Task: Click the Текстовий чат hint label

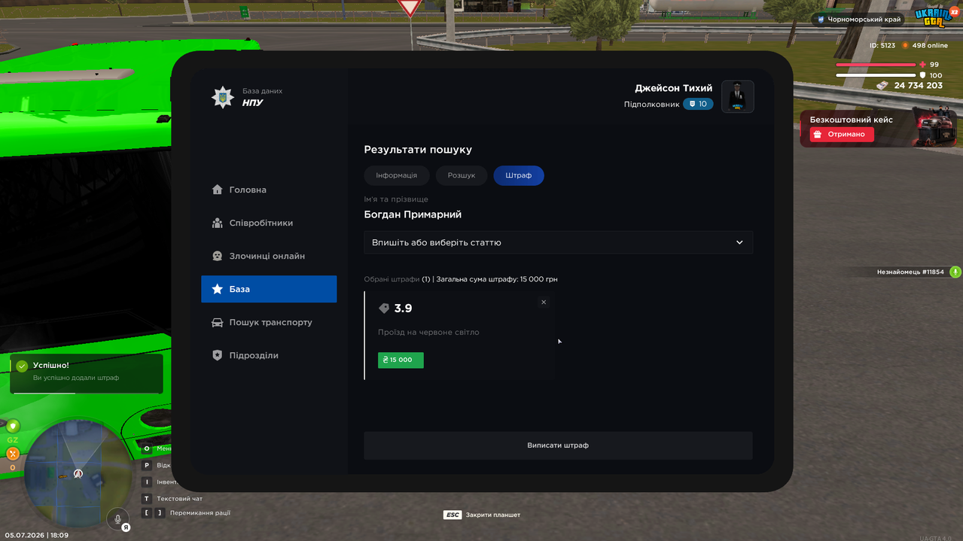Action: [x=179, y=499]
